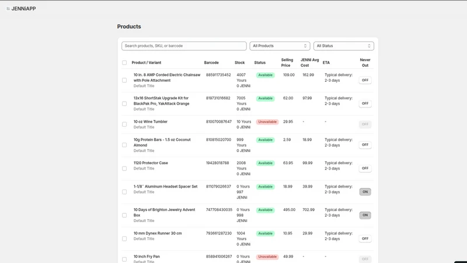The height and width of the screenshot is (263, 467).
Task: Select the 1120 Protector Case checkbox
Action: pos(124,168)
